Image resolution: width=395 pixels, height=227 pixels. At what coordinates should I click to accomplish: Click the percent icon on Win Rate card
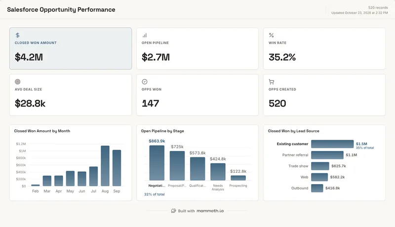pyautogui.click(x=271, y=35)
